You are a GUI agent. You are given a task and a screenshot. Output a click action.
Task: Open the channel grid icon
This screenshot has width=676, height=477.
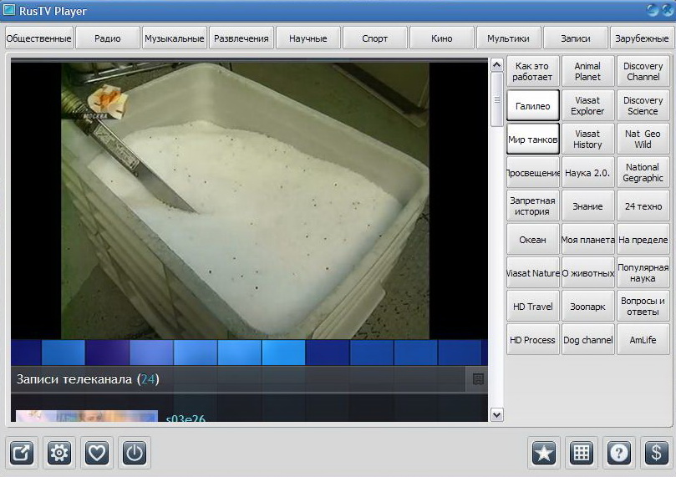coord(582,453)
